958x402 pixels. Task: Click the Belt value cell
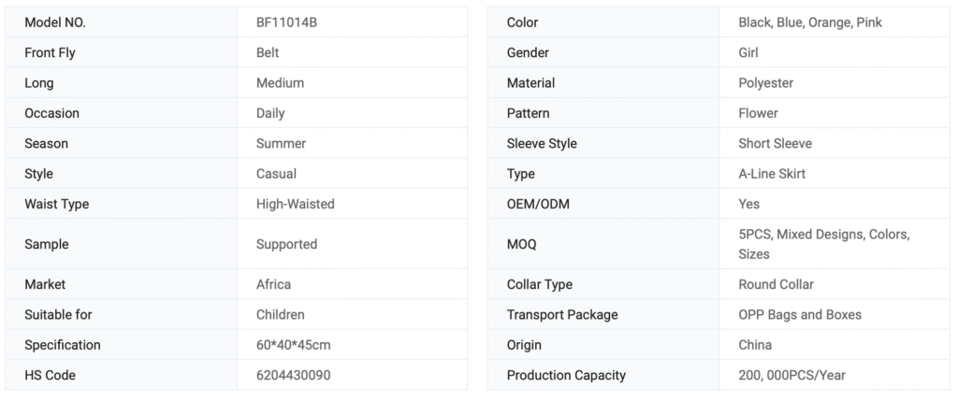(268, 52)
